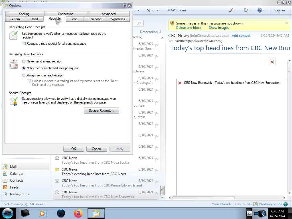Click the Windows Live Mail taskbar button
Screen dimensions: 292x219
pos(96,213)
